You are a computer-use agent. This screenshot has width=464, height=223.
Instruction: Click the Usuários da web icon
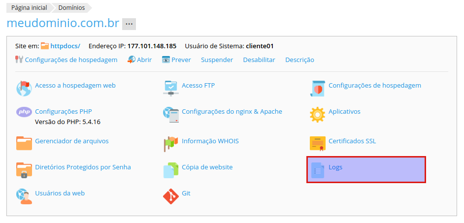(x=24, y=195)
